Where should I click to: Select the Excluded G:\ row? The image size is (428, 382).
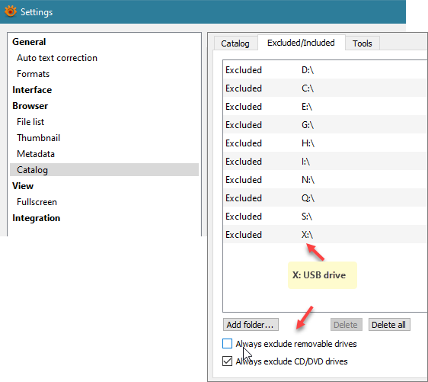pos(325,124)
